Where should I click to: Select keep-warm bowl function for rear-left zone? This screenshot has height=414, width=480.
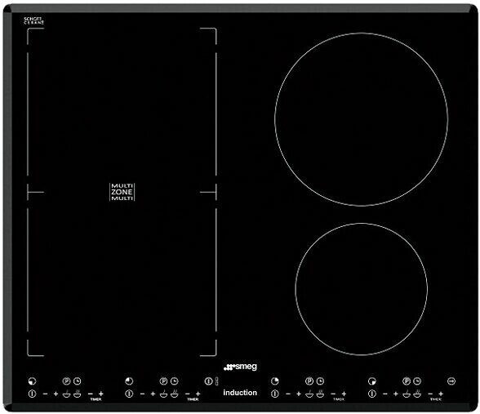[x=174, y=394]
